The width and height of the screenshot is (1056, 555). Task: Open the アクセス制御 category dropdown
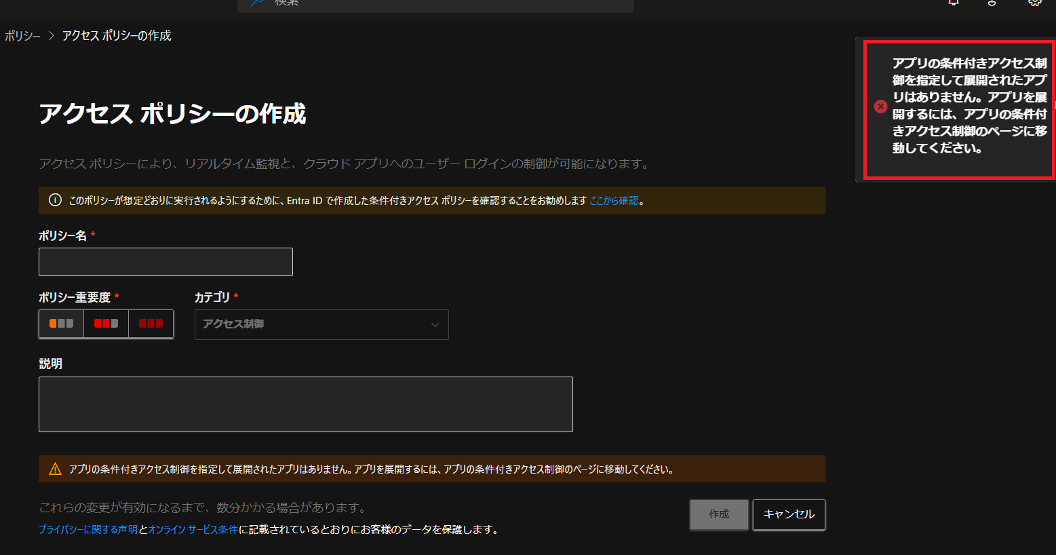321,324
